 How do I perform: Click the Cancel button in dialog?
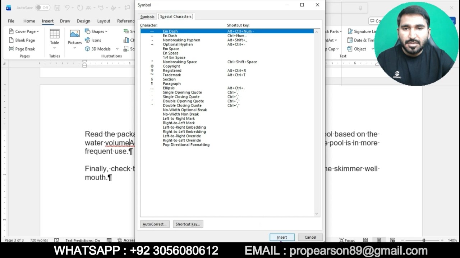click(x=310, y=237)
